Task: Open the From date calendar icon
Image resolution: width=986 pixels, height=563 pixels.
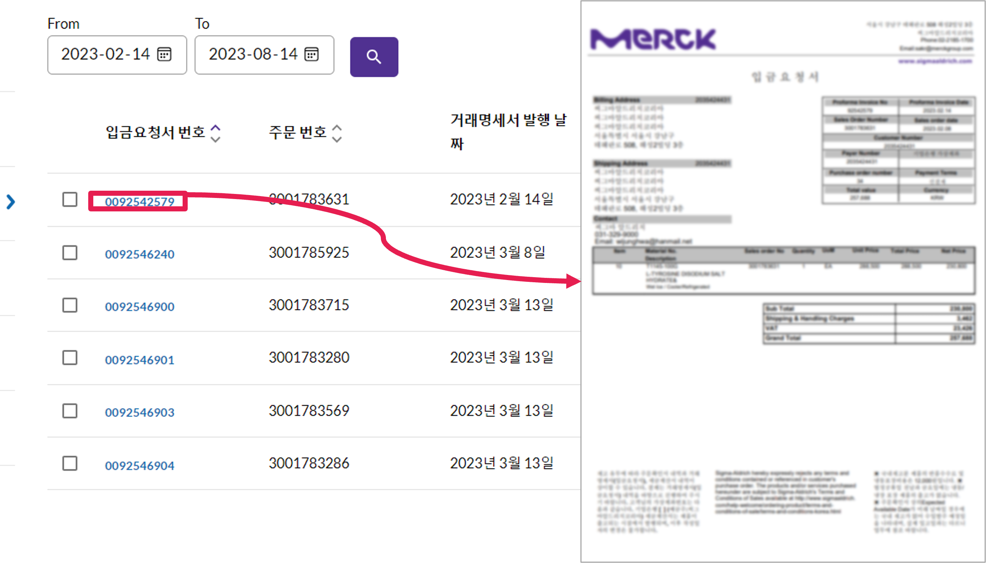Action: pyautogui.click(x=164, y=54)
